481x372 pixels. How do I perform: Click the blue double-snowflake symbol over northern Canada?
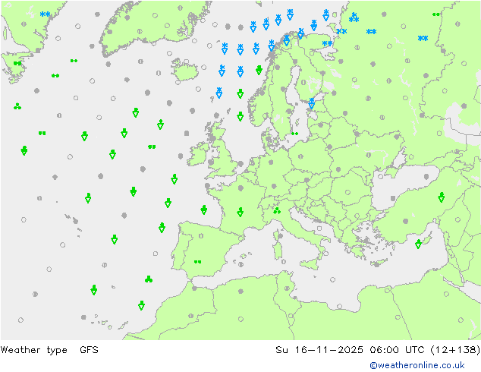[45, 14]
